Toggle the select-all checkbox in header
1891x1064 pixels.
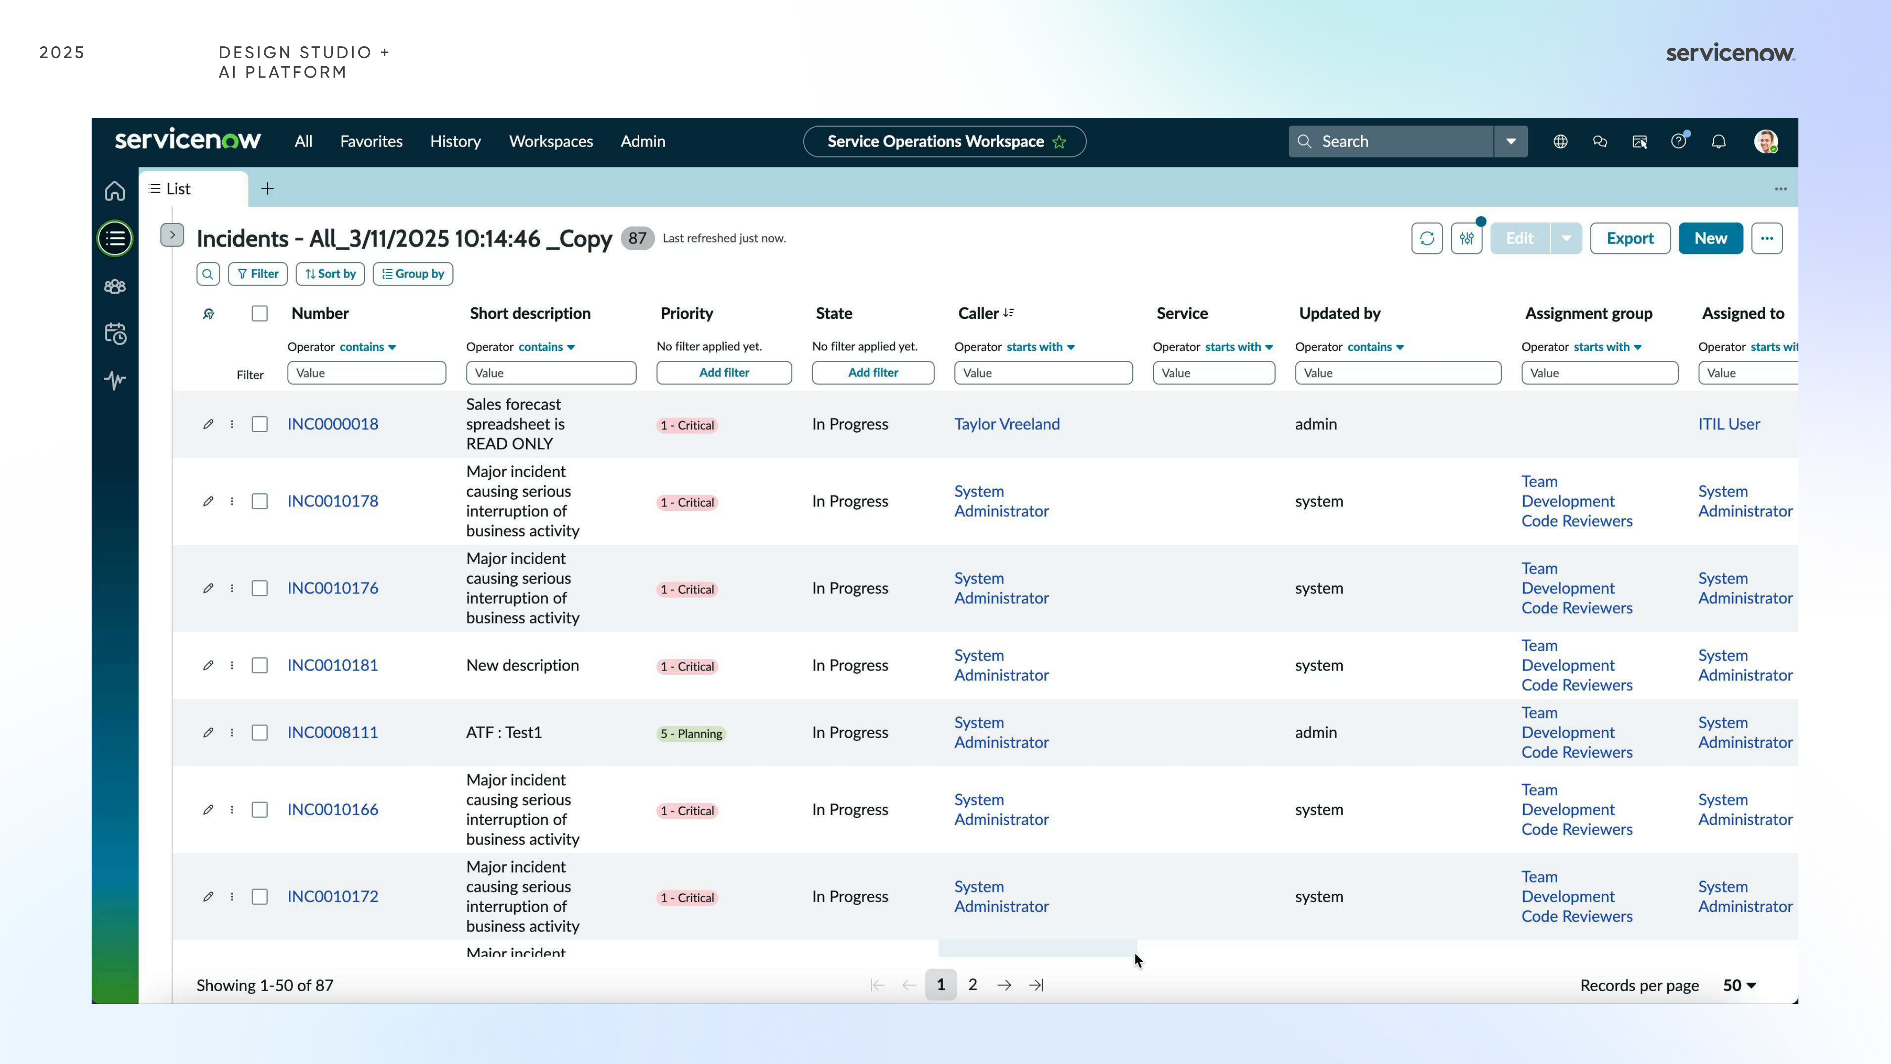pos(259,314)
